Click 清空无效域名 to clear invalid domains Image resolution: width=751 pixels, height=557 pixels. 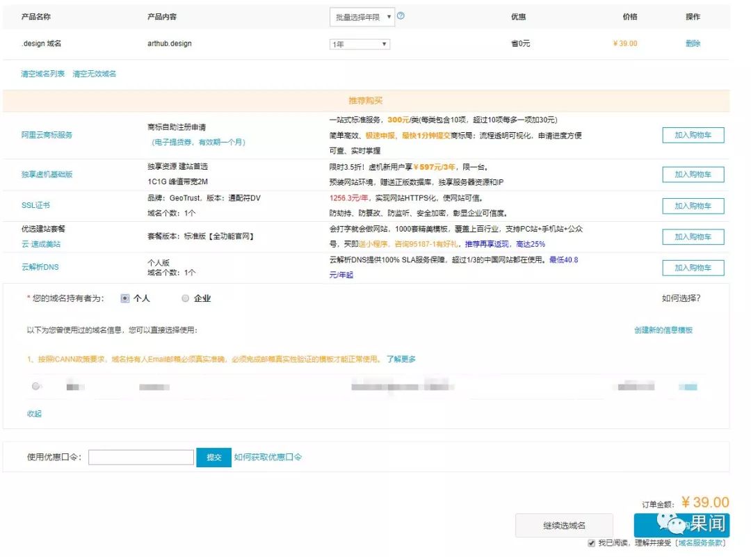point(96,73)
